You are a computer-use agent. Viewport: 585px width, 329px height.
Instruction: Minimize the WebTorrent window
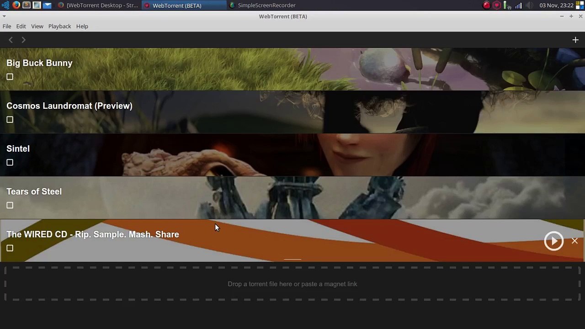[562, 16]
